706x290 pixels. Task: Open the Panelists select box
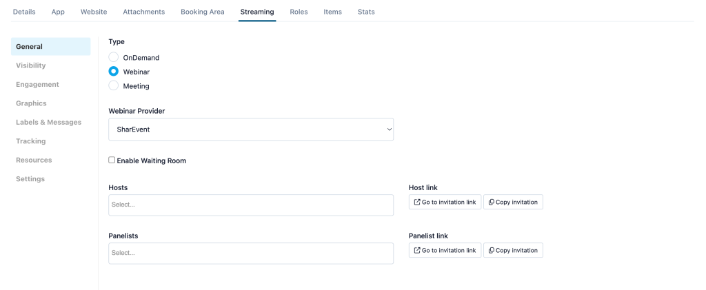click(x=251, y=253)
